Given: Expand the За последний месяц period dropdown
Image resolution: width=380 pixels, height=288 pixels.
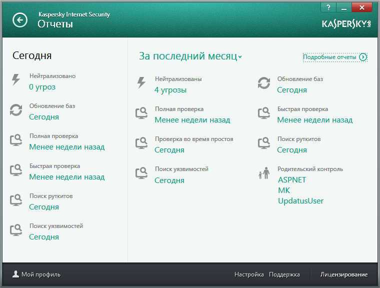Looking at the screenshot, I should 190,56.
